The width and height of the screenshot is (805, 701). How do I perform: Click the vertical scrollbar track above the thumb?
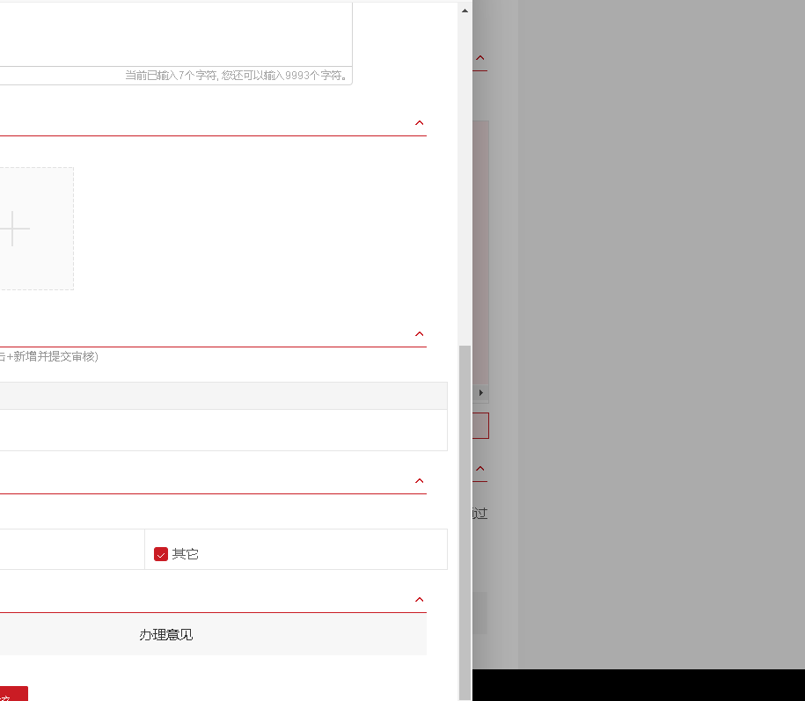tap(465, 176)
